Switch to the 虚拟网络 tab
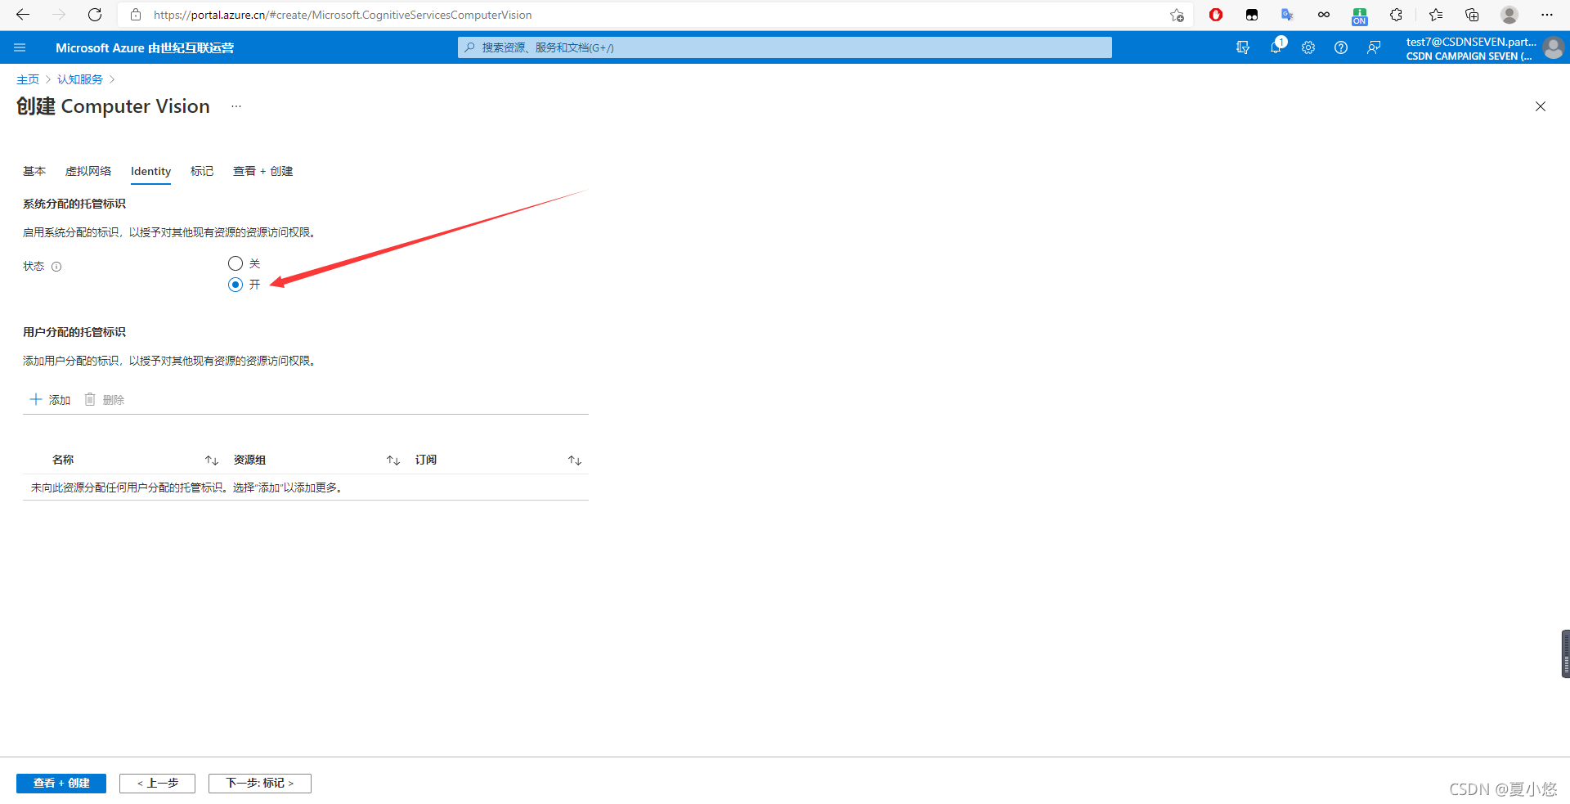 coord(88,171)
